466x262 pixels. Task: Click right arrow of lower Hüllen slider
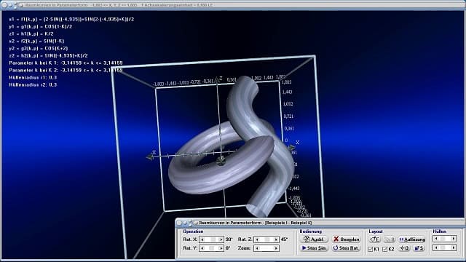click(x=453, y=247)
